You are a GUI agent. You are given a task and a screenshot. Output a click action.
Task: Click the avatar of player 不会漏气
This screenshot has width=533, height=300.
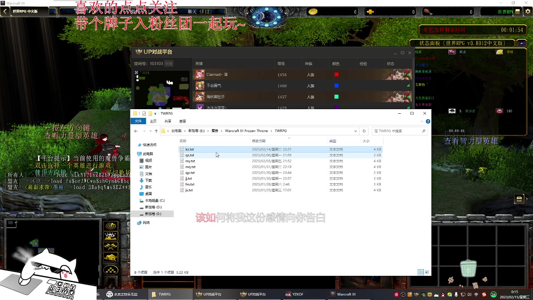(200, 85)
